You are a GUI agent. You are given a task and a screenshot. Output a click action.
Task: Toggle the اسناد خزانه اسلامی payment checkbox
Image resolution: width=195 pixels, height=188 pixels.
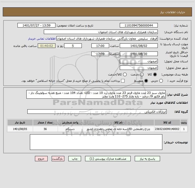pyautogui.click(x=123, y=81)
